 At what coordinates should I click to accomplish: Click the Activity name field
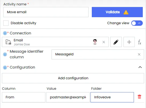coord(46,12)
